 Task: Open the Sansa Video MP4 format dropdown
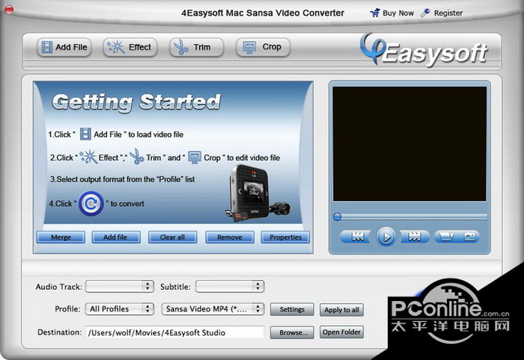213,309
